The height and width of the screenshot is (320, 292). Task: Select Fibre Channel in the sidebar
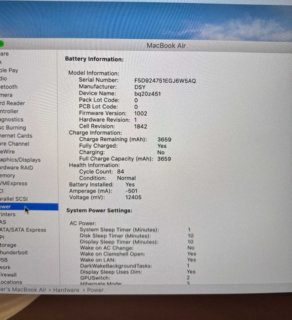15,144
